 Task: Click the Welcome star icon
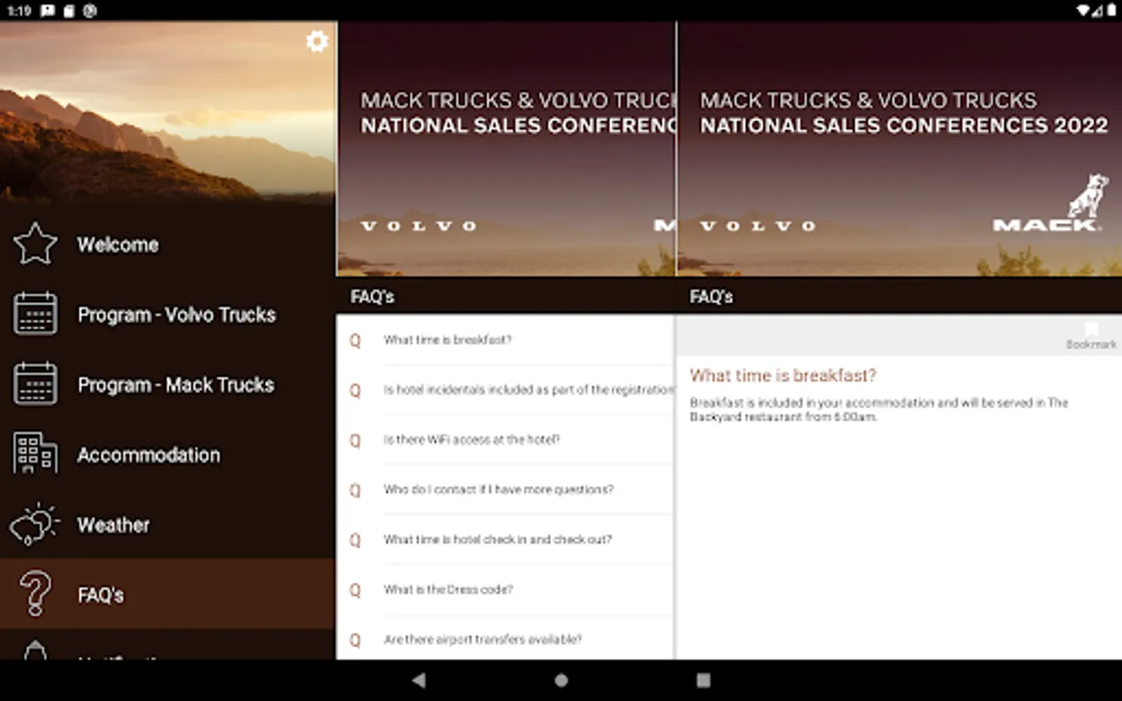tap(35, 244)
